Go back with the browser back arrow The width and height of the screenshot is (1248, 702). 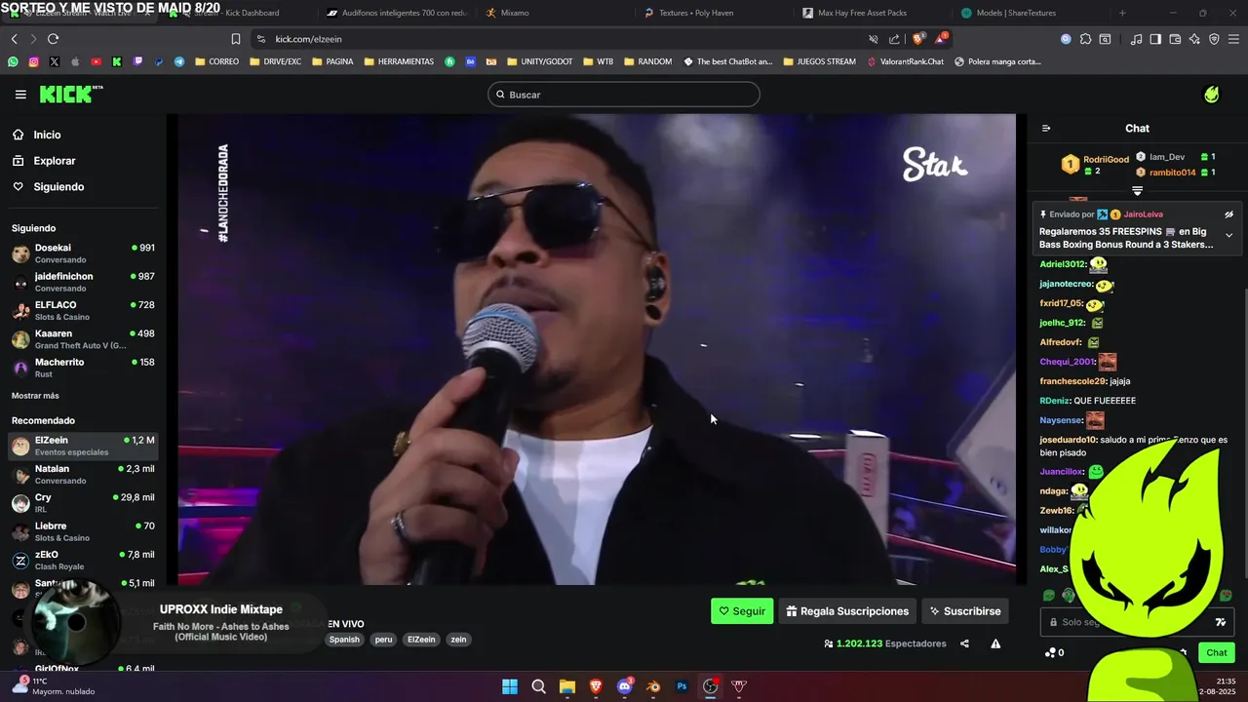(x=14, y=39)
